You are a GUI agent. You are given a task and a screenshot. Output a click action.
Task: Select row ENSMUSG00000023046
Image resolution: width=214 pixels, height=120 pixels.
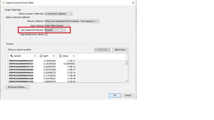pyautogui.click(x=21, y=76)
